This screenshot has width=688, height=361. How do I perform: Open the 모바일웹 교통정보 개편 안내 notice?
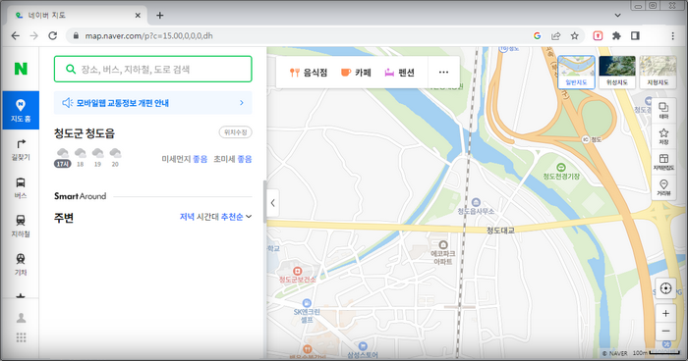tap(152, 103)
